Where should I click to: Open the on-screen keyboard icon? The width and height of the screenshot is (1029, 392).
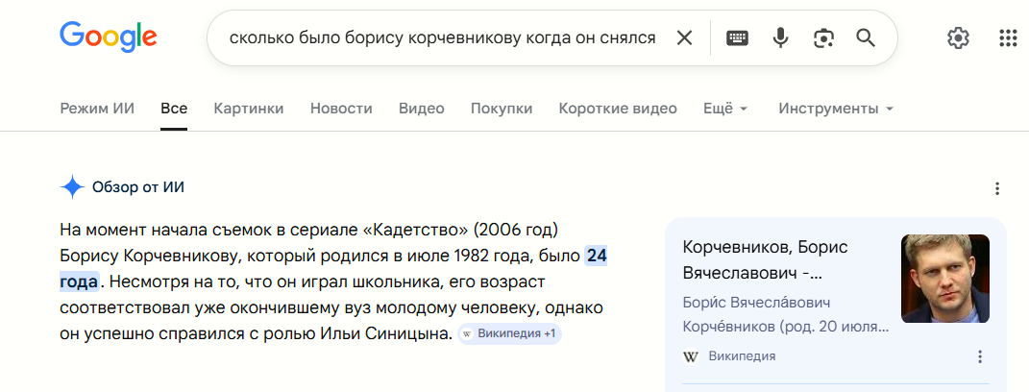[x=737, y=38]
